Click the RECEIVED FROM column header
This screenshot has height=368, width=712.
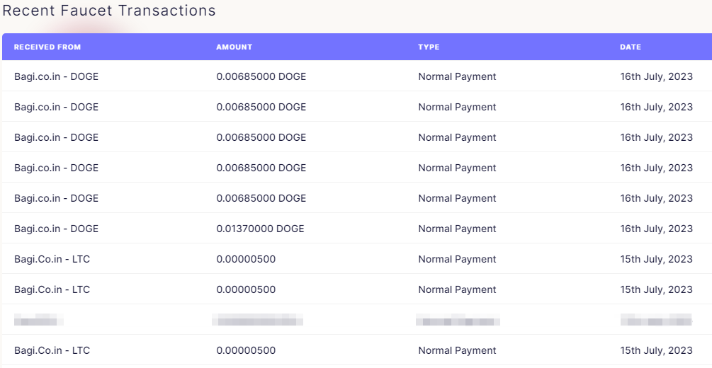click(x=47, y=47)
